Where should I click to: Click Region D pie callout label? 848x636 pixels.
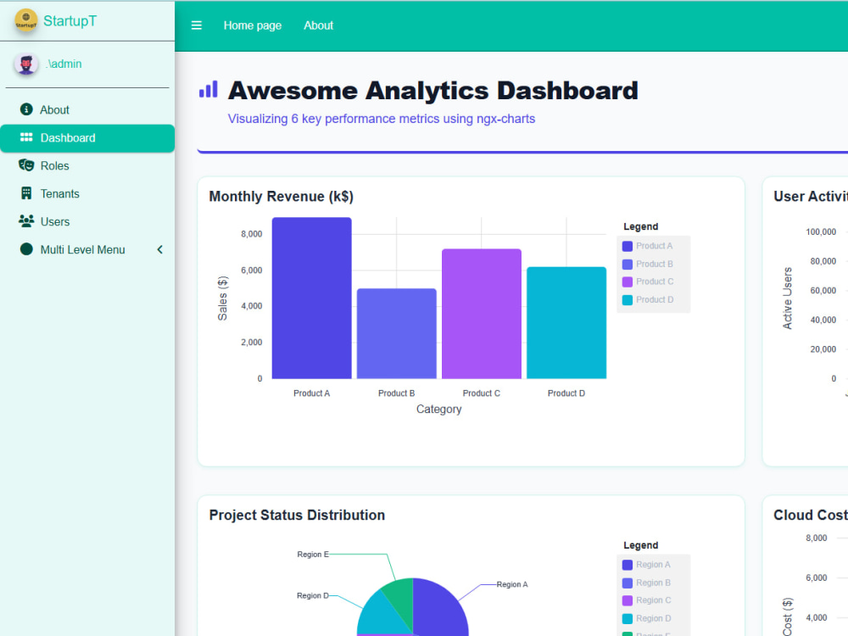[313, 595]
